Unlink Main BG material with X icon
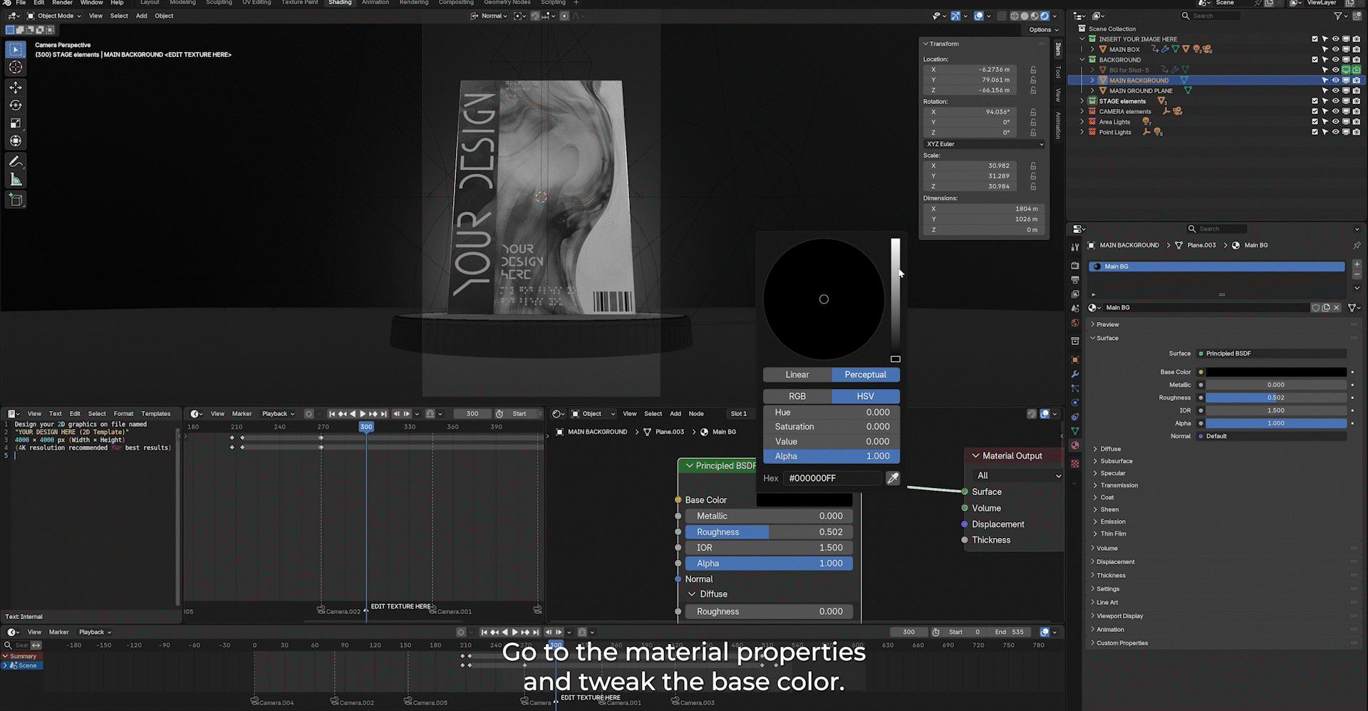The width and height of the screenshot is (1368, 711). tap(1337, 308)
